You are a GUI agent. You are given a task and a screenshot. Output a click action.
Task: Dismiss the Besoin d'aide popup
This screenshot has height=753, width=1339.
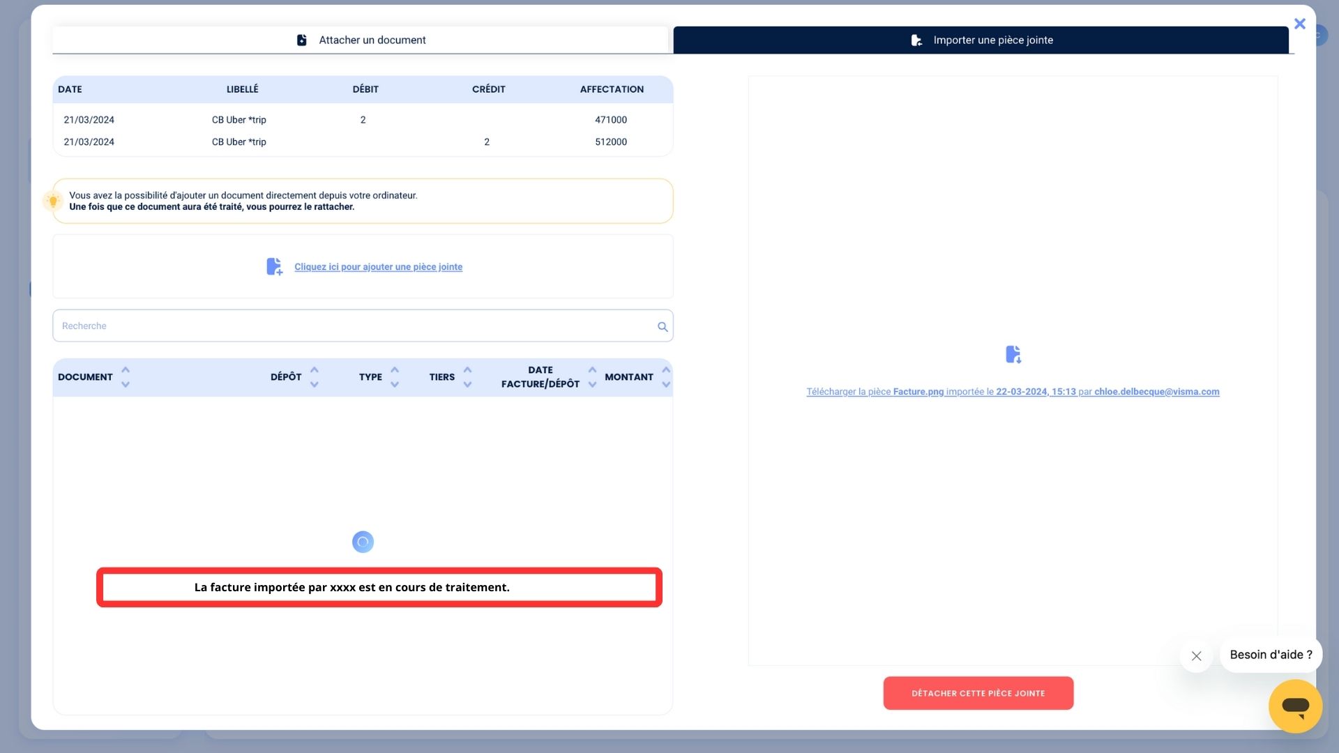coord(1196,656)
